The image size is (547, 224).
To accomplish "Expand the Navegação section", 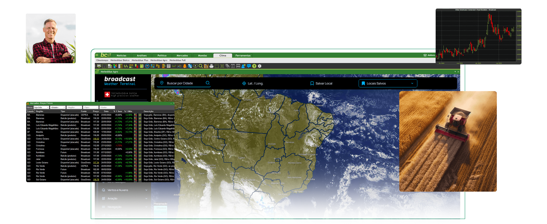I will (125, 207).
